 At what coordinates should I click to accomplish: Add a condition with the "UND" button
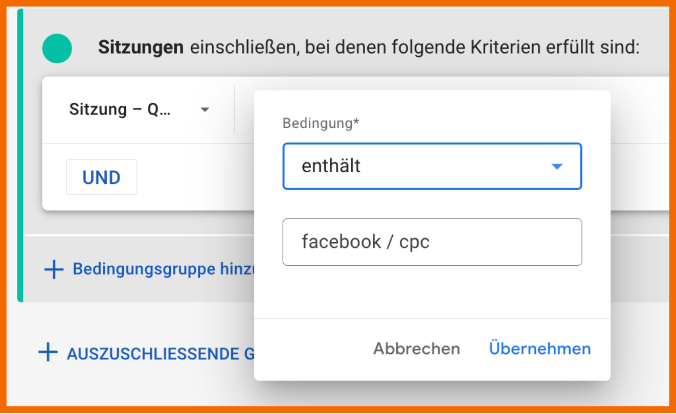click(x=101, y=176)
